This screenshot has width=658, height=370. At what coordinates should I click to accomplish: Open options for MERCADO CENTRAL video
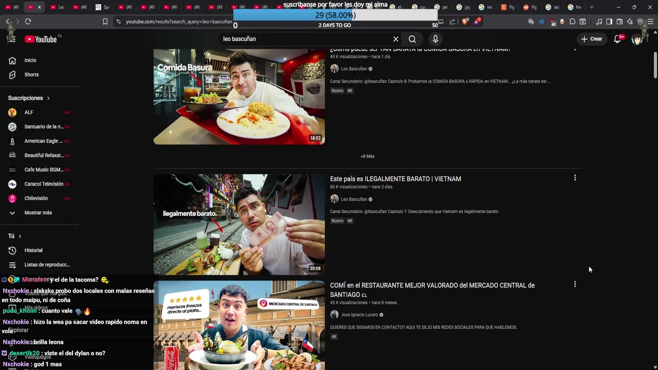coord(575,284)
